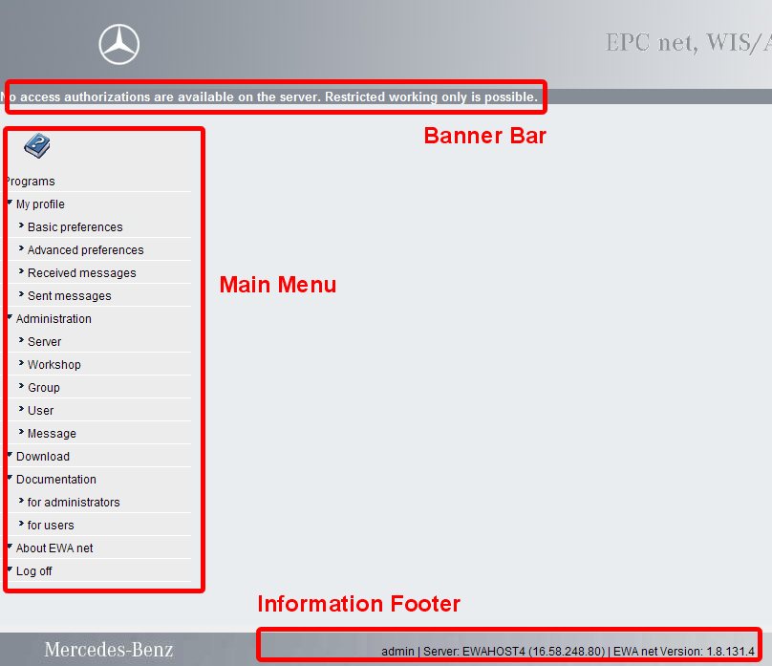772x666 pixels.
Task: View Received messages
Action: (x=81, y=273)
